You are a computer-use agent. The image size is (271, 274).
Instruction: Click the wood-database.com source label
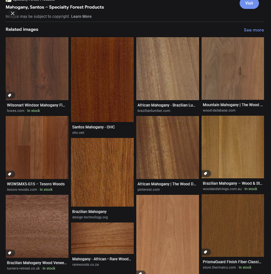point(219,110)
